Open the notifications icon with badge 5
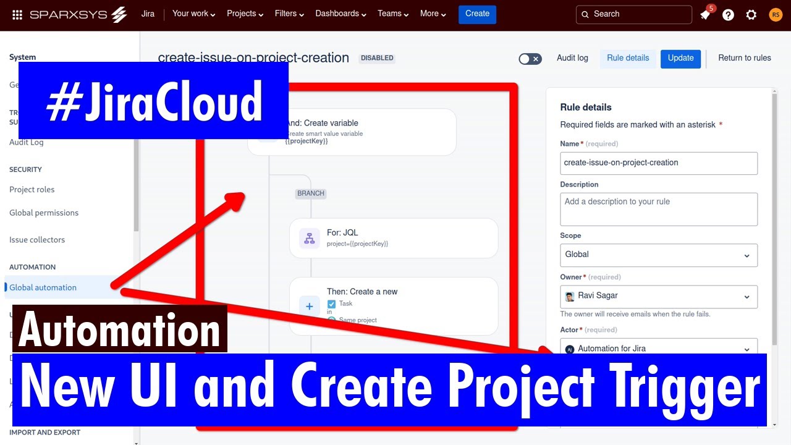The height and width of the screenshot is (445, 791). [706, 14]
